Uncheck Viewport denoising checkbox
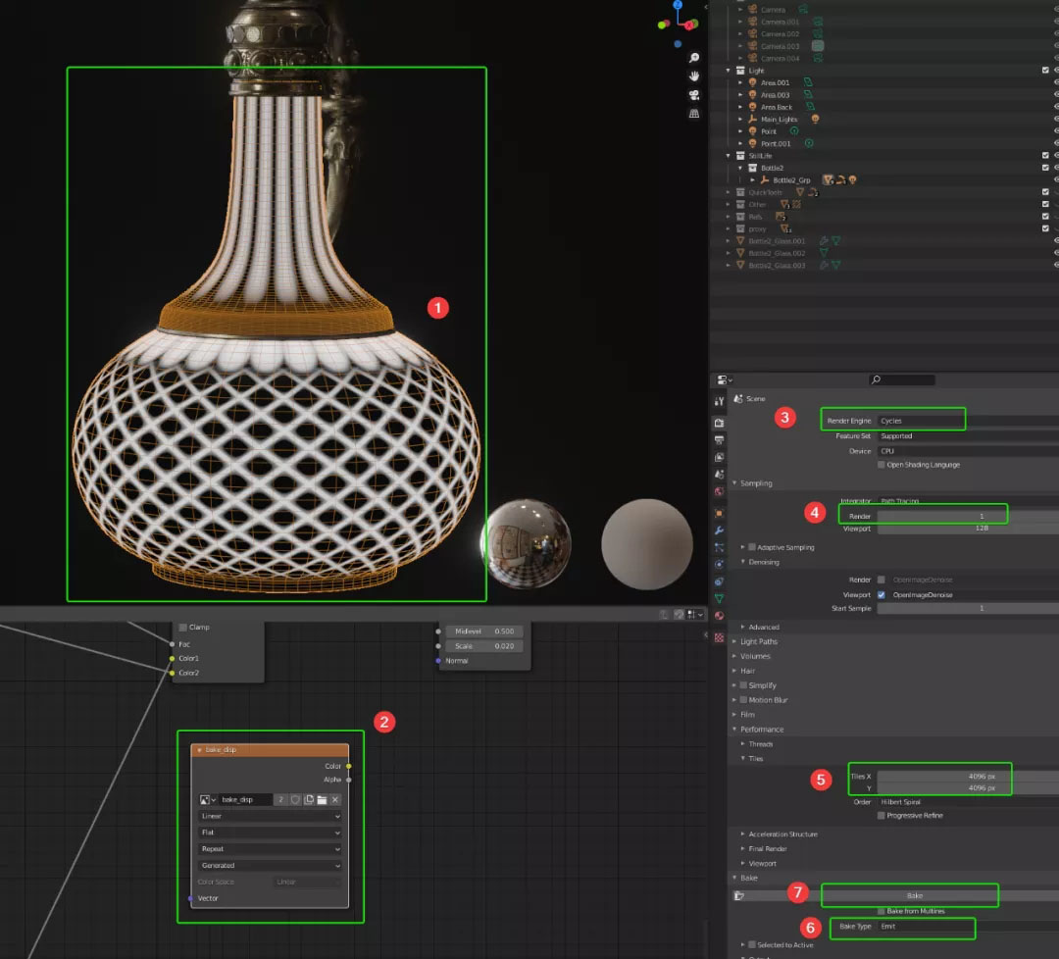This screenshot has width=1059, height=959. (x=882, y=594)
